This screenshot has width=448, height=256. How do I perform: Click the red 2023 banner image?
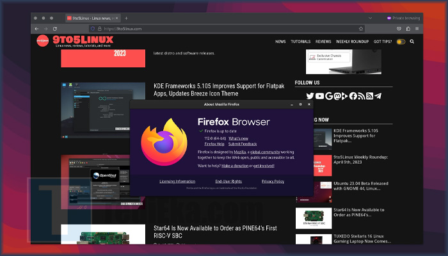(x=103, y=58)
